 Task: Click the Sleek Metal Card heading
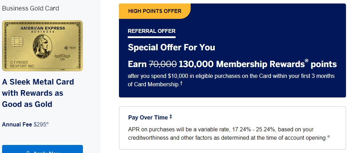(38, 93)
